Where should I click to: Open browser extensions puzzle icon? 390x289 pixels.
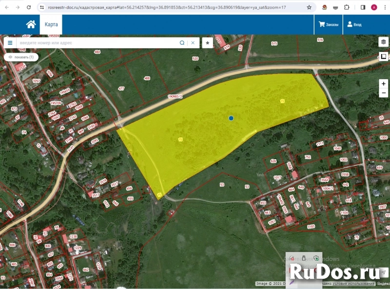(x=347, y=7)
